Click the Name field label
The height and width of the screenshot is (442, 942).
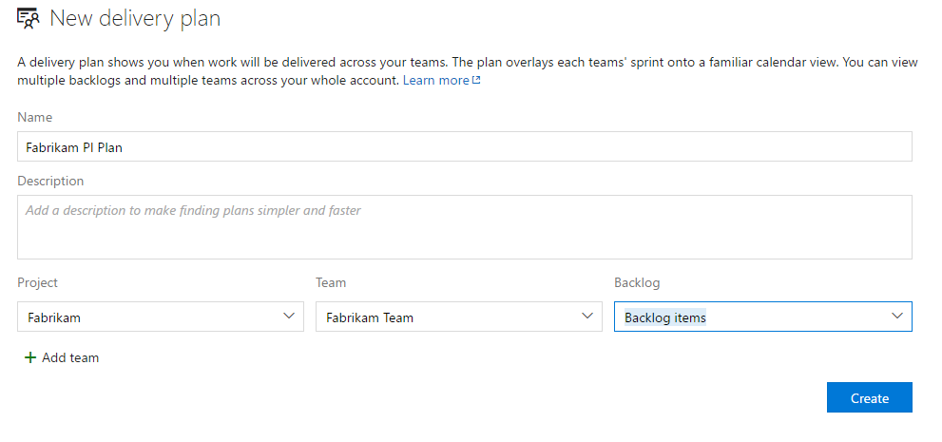[x=35, y=117]
